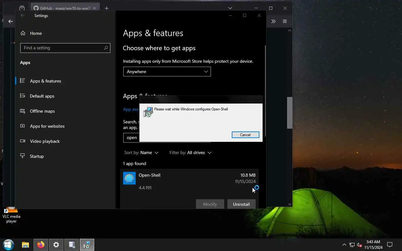Click the 10.8 MB size value
This screenshot has height=251, width=402.
[248, 175]
